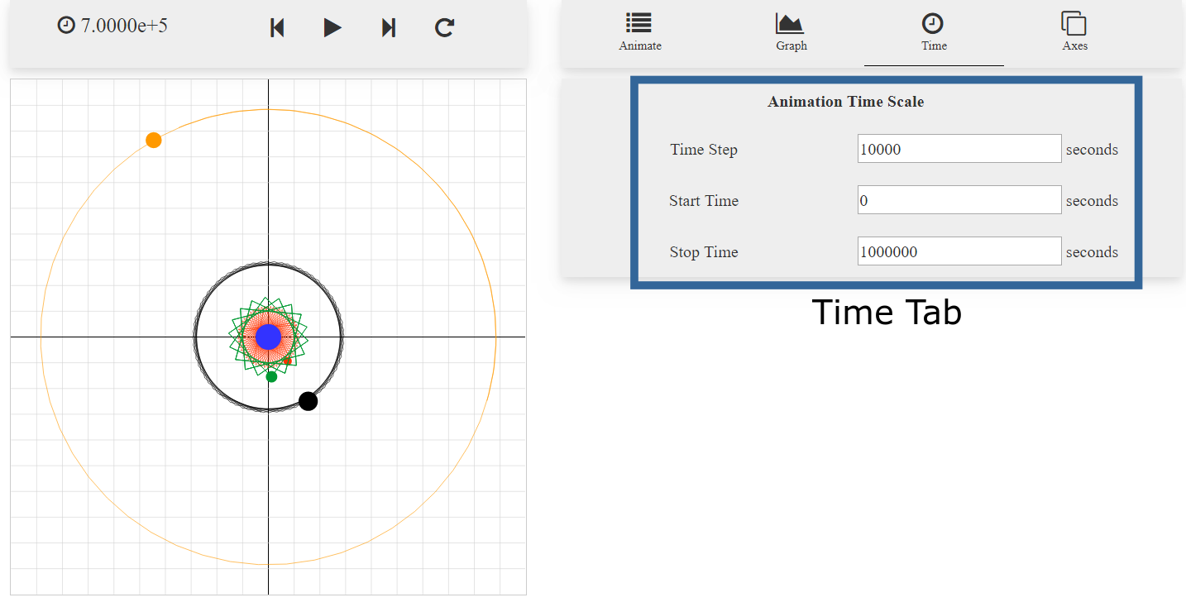Click the skip-to-start playback icon

pyautogui.click(x=278, y=28)
